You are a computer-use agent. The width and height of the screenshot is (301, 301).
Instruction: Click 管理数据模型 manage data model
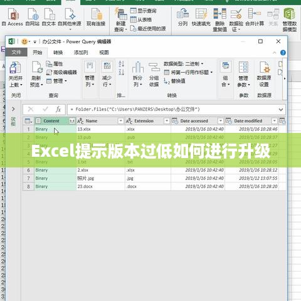[x=290, y=20]
